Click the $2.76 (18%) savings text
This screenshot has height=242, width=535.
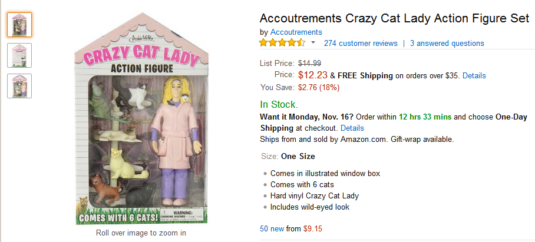(319, 88)
